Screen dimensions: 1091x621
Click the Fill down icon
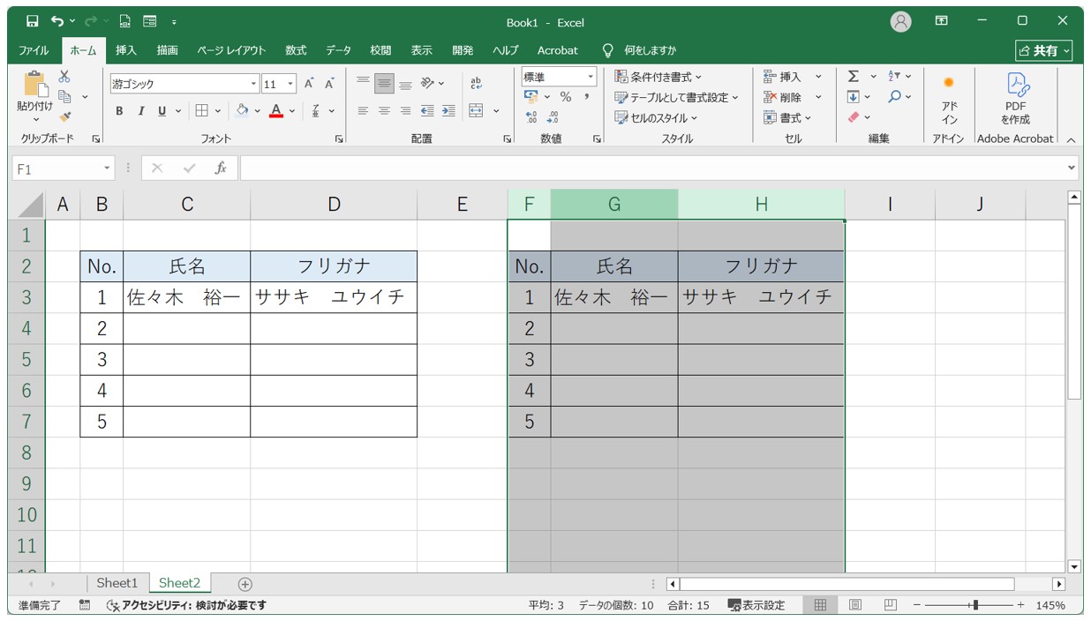coord(854,97)
